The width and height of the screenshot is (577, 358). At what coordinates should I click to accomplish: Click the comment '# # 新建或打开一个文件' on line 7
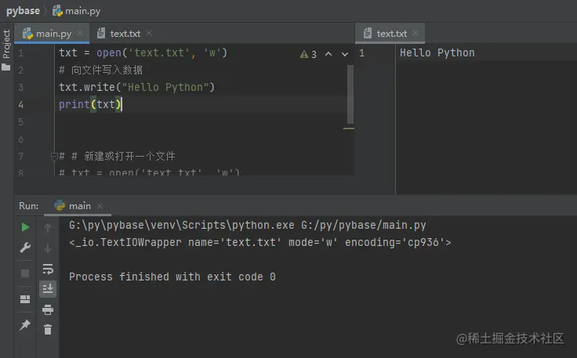pyautogui.click(x=117, y=157)
